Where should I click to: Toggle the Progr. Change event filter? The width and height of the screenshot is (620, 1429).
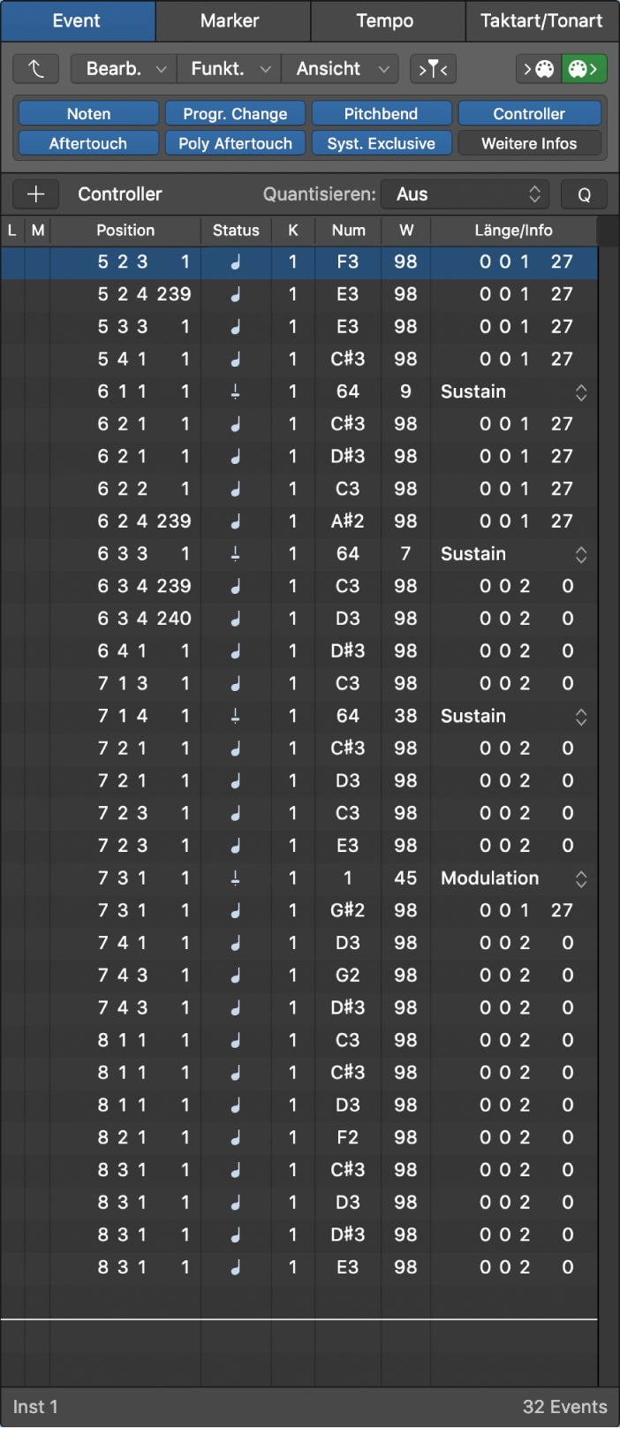pos(235,114)
